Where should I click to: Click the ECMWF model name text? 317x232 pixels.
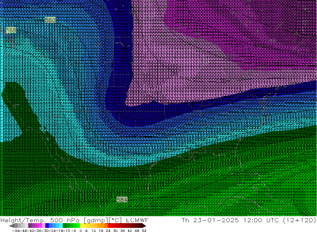[137, 220]
